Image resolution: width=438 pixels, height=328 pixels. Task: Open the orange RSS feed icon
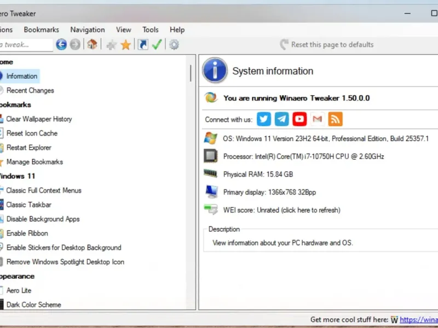(x=335, y=119)
